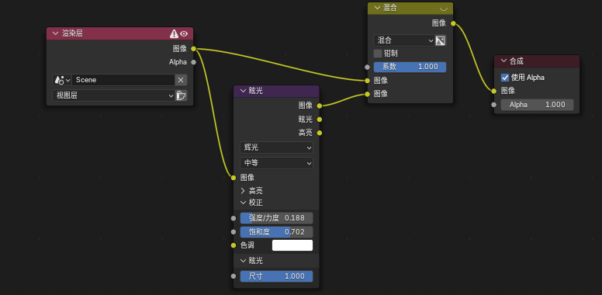Image resolution: width=602 pixels, height=295 pixels.
Task: Clear the Scene field with the X button
Action: tap(182, 80)
